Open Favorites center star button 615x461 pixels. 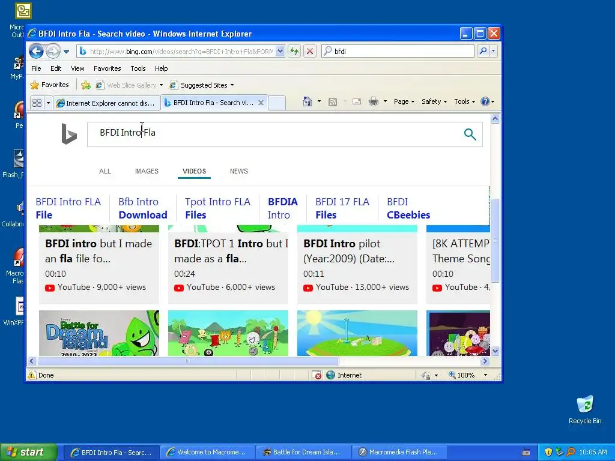tap(49, 85)
